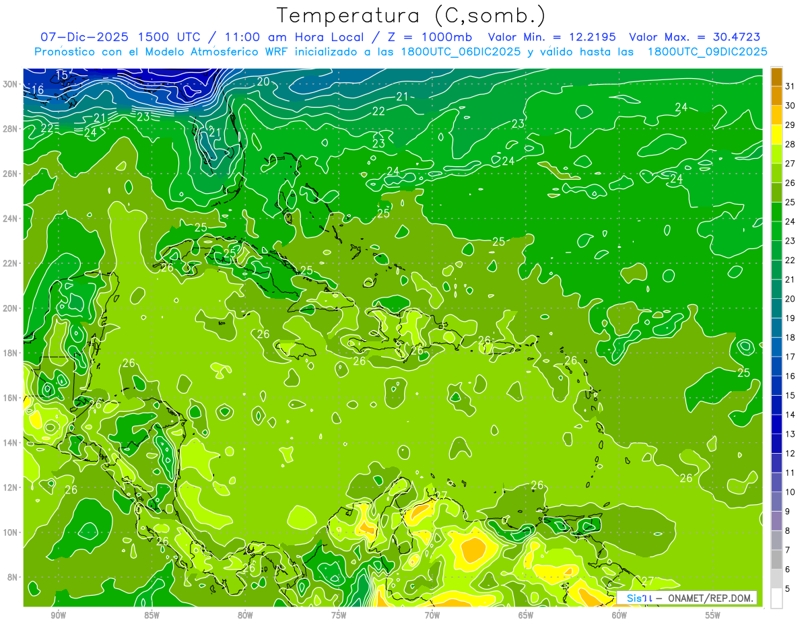The width and height of the screenshot is (808, 624).
Task: Click the color bar legend label '30'
Action: coord(790,106)
